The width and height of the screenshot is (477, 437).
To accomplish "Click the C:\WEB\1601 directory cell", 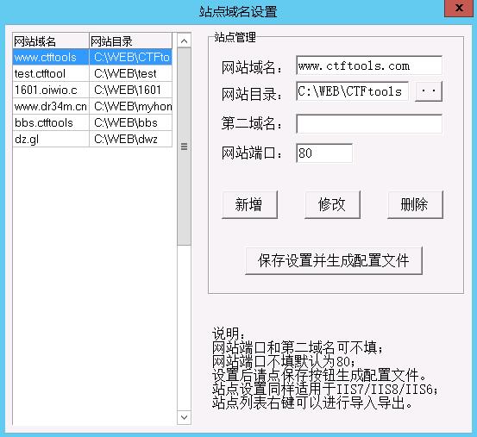I will [131, 90].
